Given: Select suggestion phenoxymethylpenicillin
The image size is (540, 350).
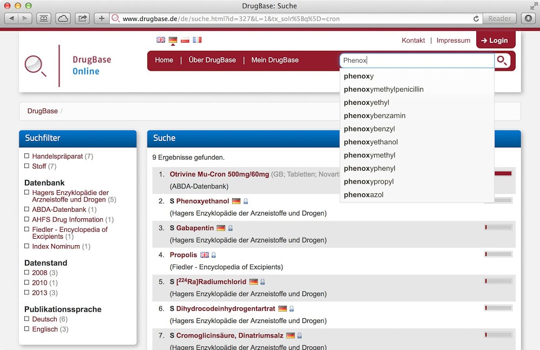Looking at the screenshot, I should tap(417, 89).
